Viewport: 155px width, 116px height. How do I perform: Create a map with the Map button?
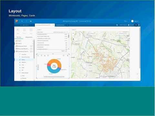coord(18,31)
